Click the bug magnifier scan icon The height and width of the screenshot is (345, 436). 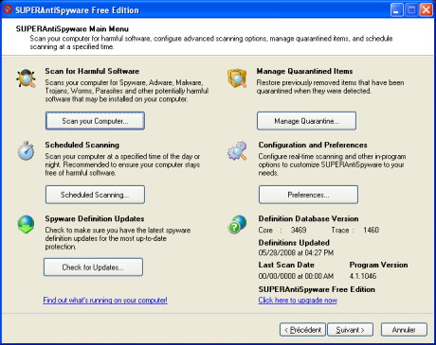coord(27,78)
